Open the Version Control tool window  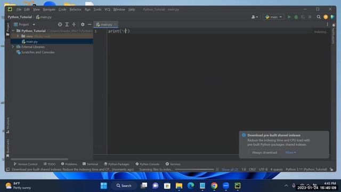[26, 164]
